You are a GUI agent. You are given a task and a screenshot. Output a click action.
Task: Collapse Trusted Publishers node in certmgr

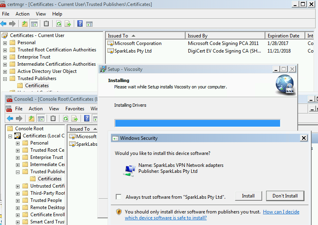(5, 79)
